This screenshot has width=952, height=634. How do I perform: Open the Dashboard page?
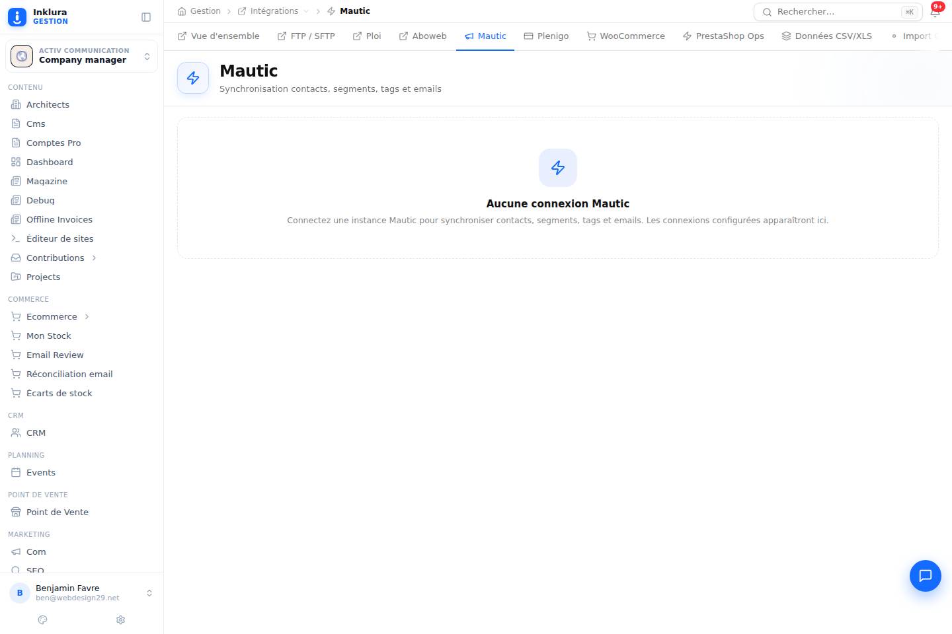pos(82,162)
